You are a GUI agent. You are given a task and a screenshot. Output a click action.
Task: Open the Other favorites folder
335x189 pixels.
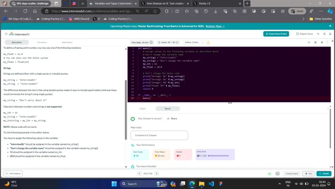[x=321, y=19]
